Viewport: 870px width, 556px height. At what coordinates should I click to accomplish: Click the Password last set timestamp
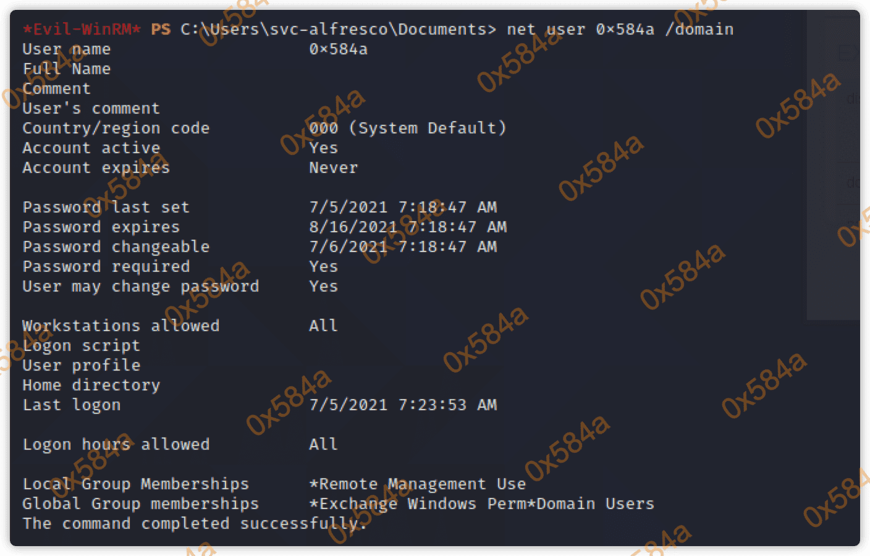click(x=402, y=207)
